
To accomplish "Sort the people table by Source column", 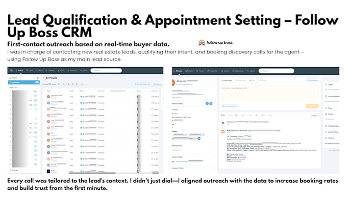I will coord(101,91).
